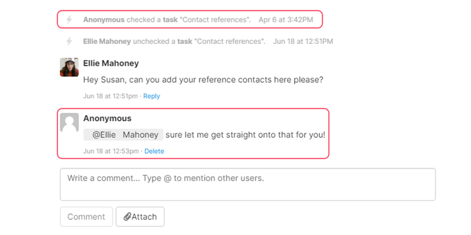Open Ellie Mahoney's profile photo avatar

pos(69,67)
